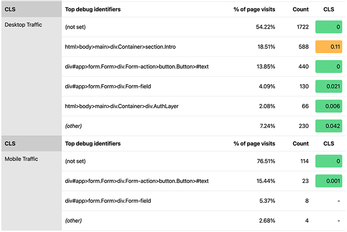Click html>body>main>div.Container>div.AuthLayer identifier
Viewport: 347px width, 232px height.
click(122, 106)
